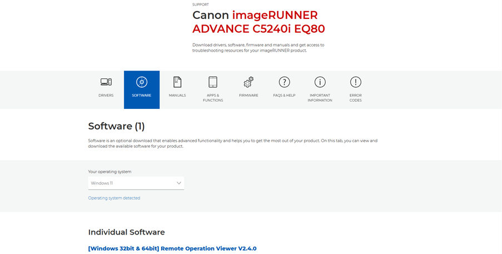Click the Your operating system label
The image size is (502, 254).
110,172
